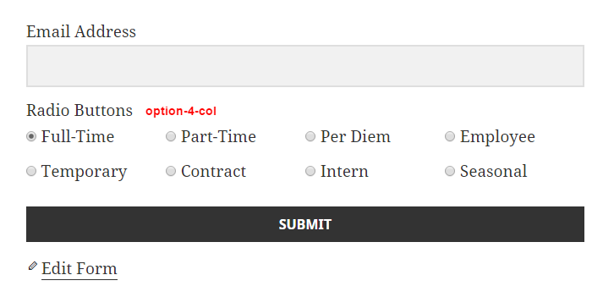614x308 pixels.
Task: Pick the Seasonal radio circle
Action: click(450, 171)
